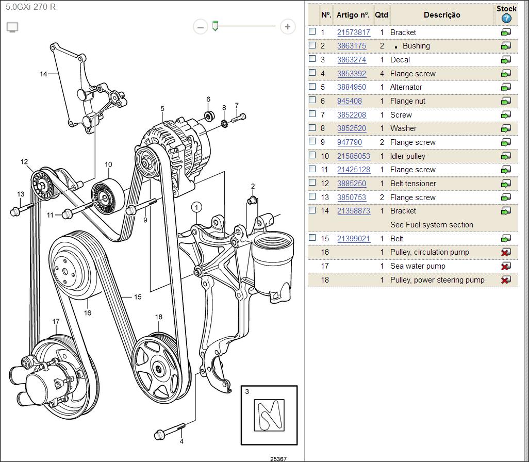
Task: Check stock icon for Belt 21399021
Action: point(506,239)
